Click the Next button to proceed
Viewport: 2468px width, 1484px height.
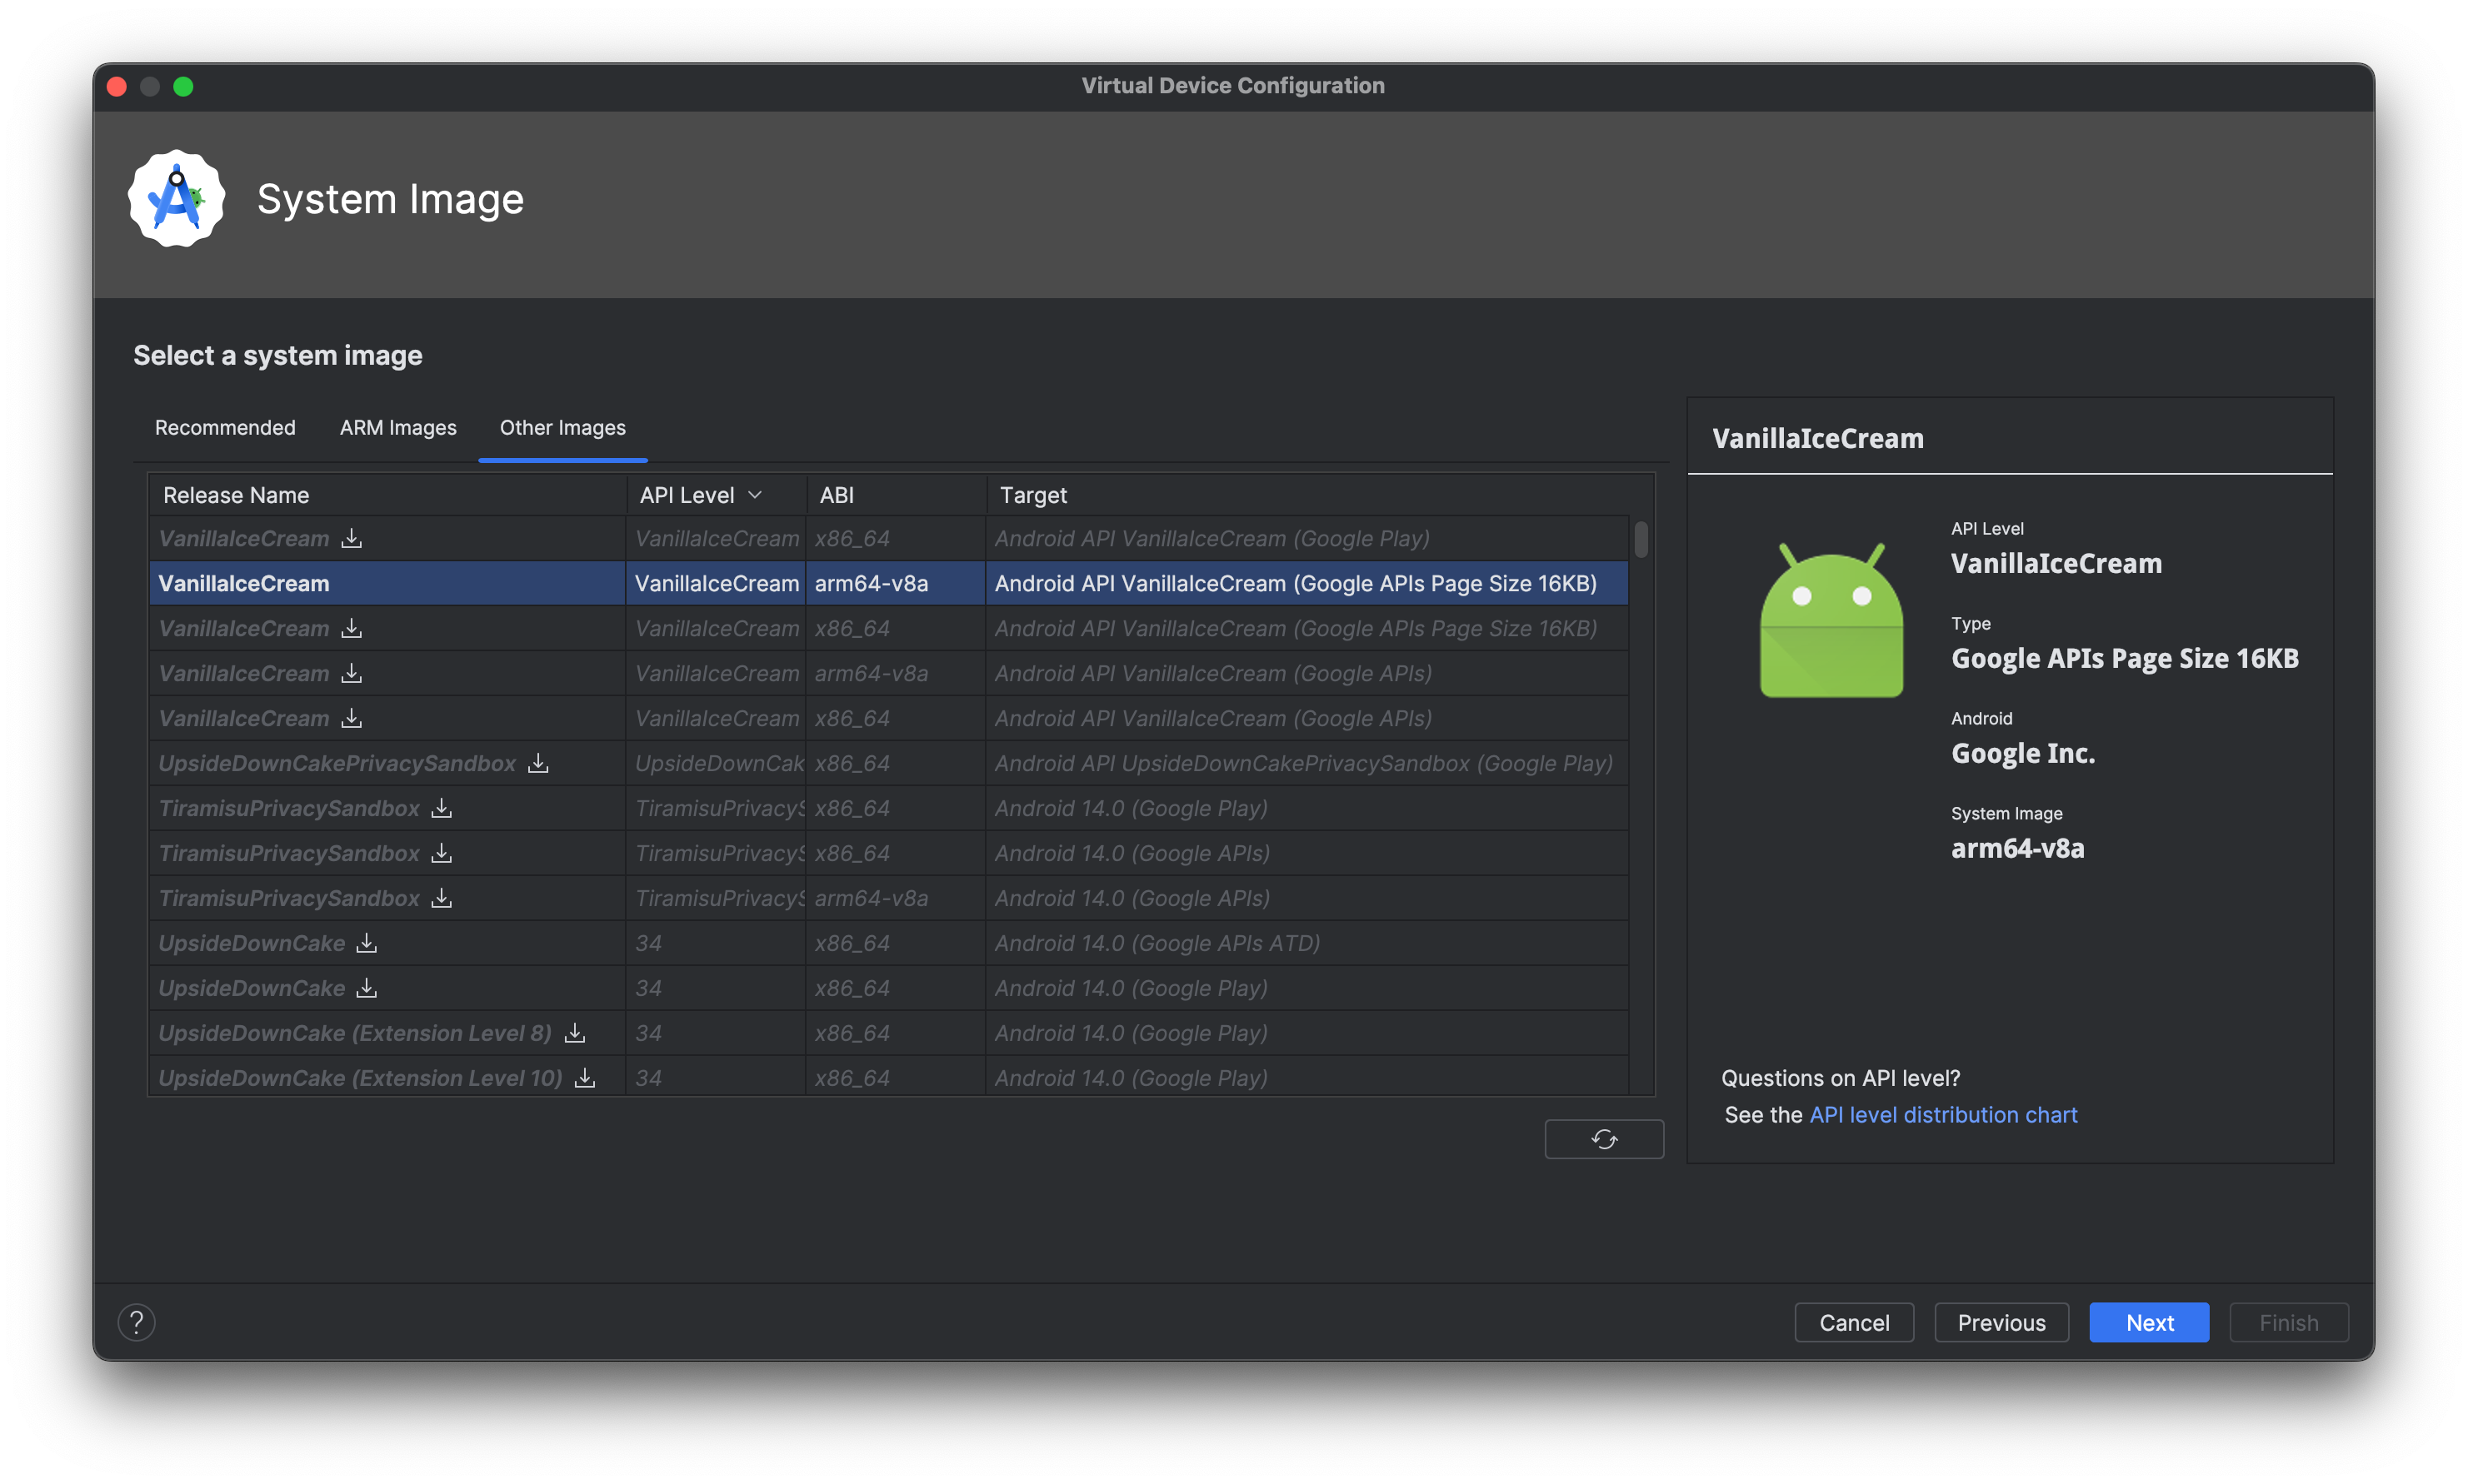2149,1320
